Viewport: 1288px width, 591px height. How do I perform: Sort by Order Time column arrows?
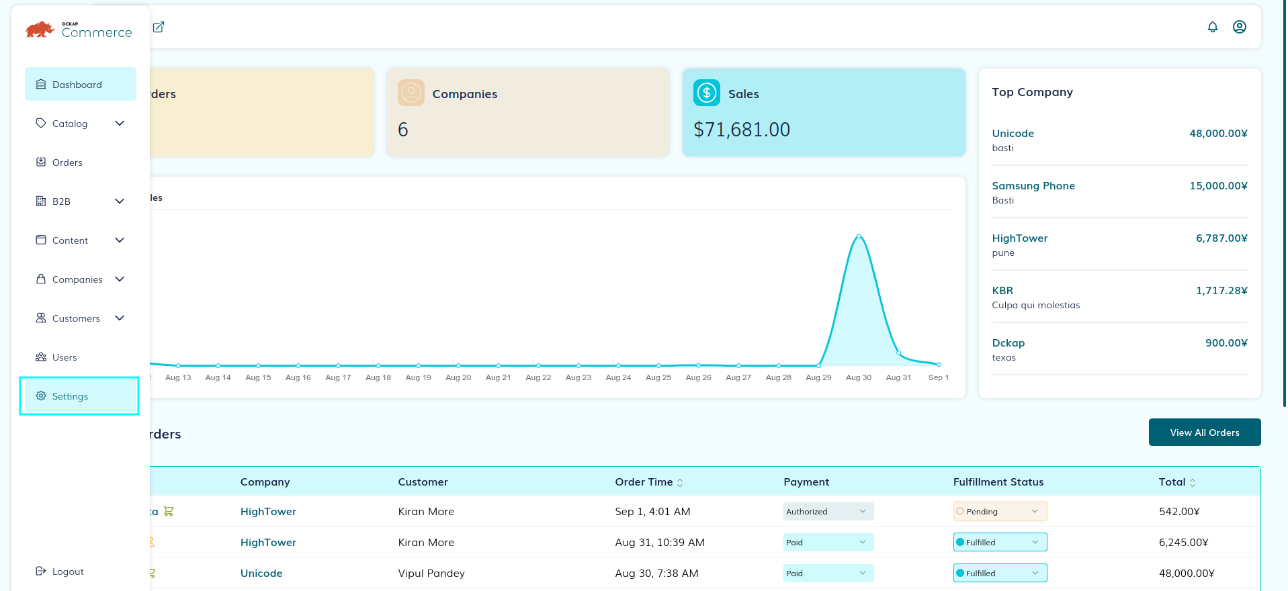tap(680, 483)
